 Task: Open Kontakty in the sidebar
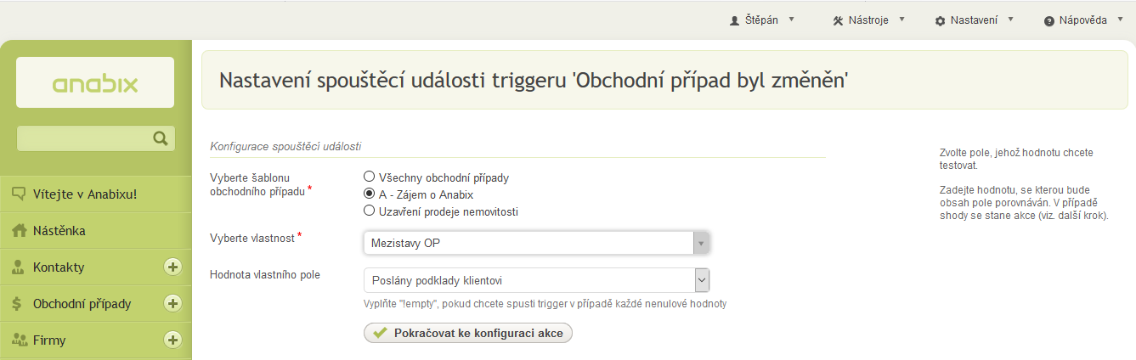[95, 267]
